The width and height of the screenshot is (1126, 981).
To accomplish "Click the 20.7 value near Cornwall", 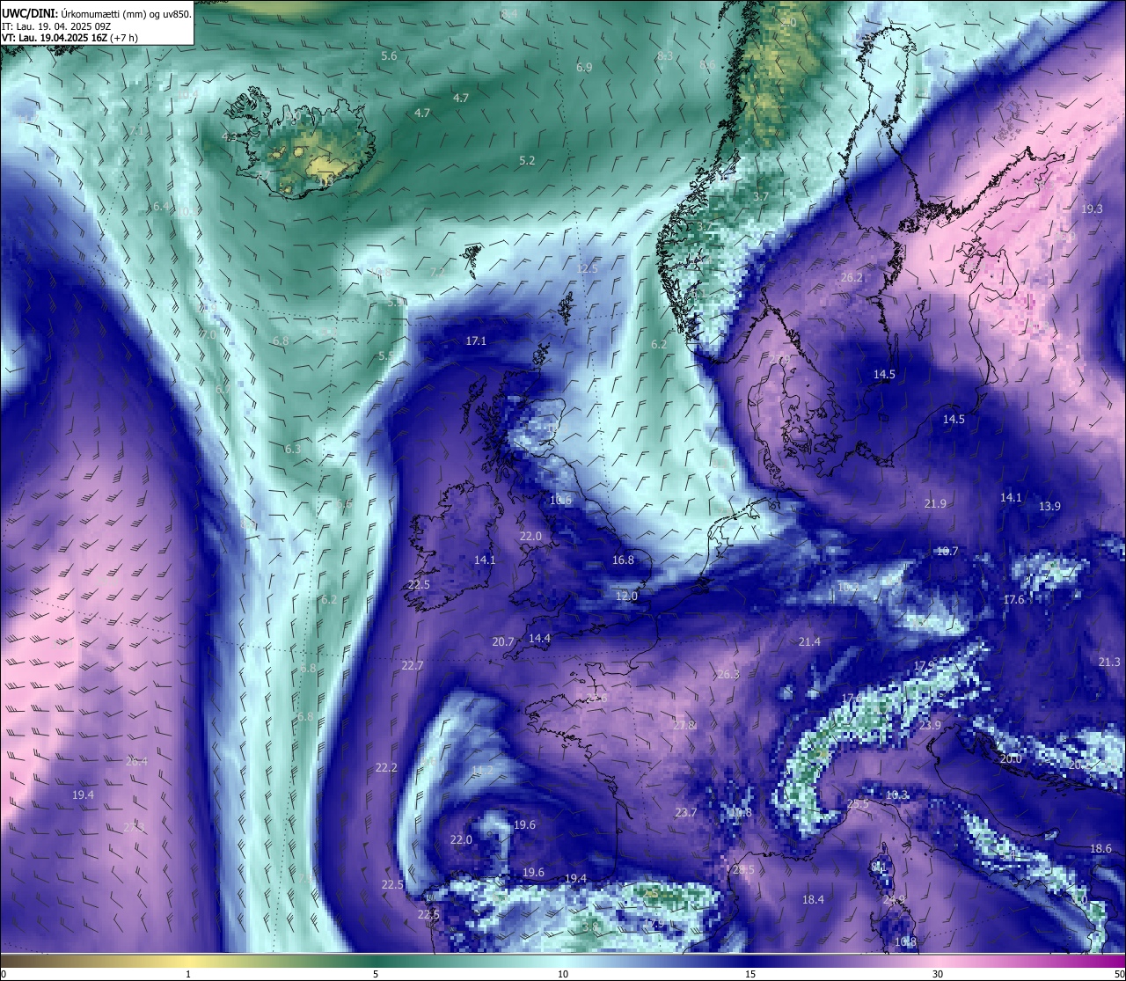I will (503, 641).
